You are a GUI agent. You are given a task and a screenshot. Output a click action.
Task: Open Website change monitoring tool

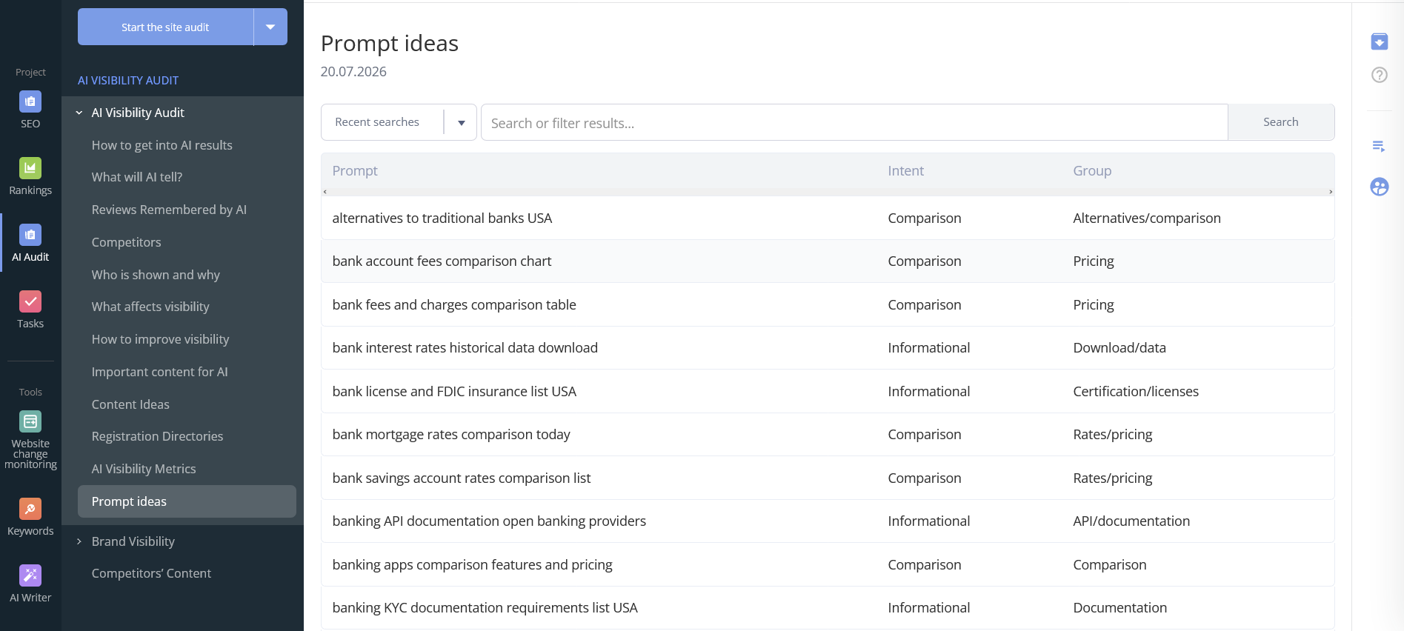30,440
